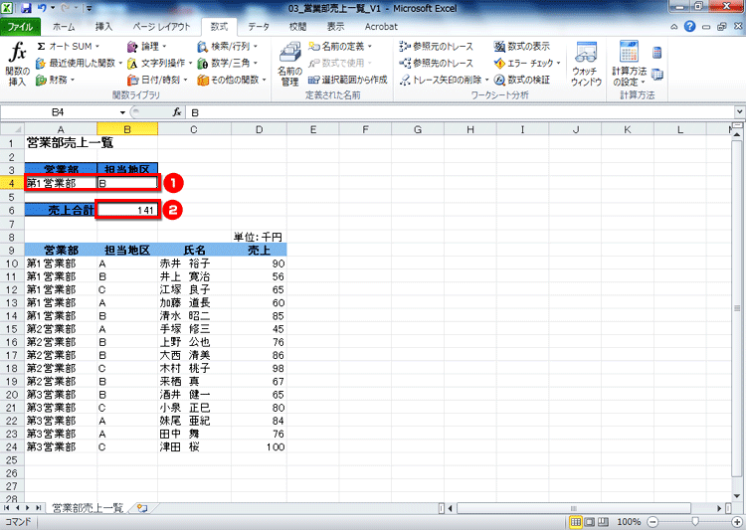
Task: Open the Remove Arrows dropdown arrow
Action: [486, 80]
